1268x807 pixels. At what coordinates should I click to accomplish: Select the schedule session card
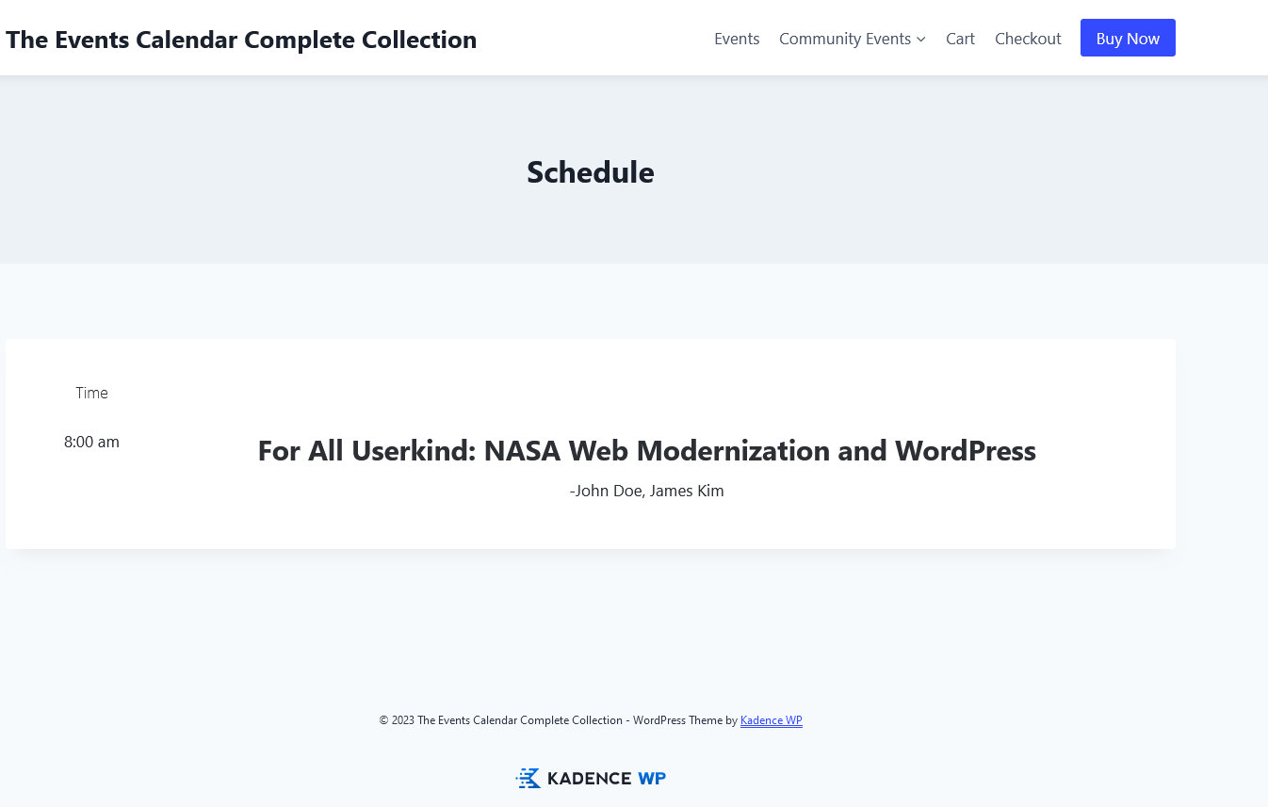[x=591, y=444]
